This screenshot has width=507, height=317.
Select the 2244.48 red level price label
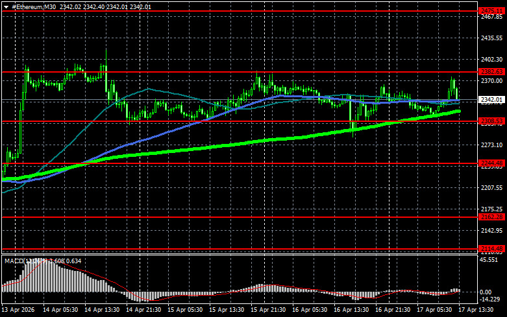pos(492,163)
